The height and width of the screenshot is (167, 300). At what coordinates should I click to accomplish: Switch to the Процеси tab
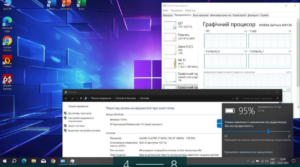[x=168, y=15]
